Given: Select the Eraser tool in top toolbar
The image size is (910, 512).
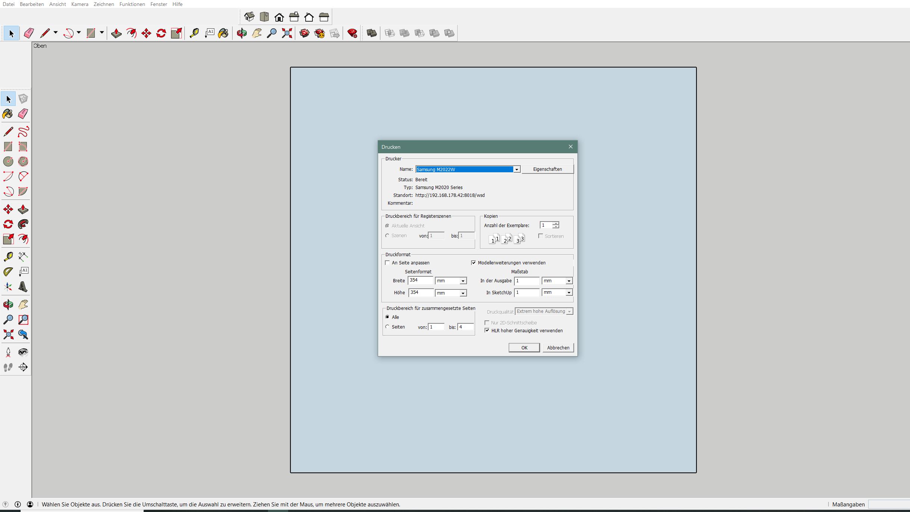Looking at the screenshot, I should (x=29, y=33).
